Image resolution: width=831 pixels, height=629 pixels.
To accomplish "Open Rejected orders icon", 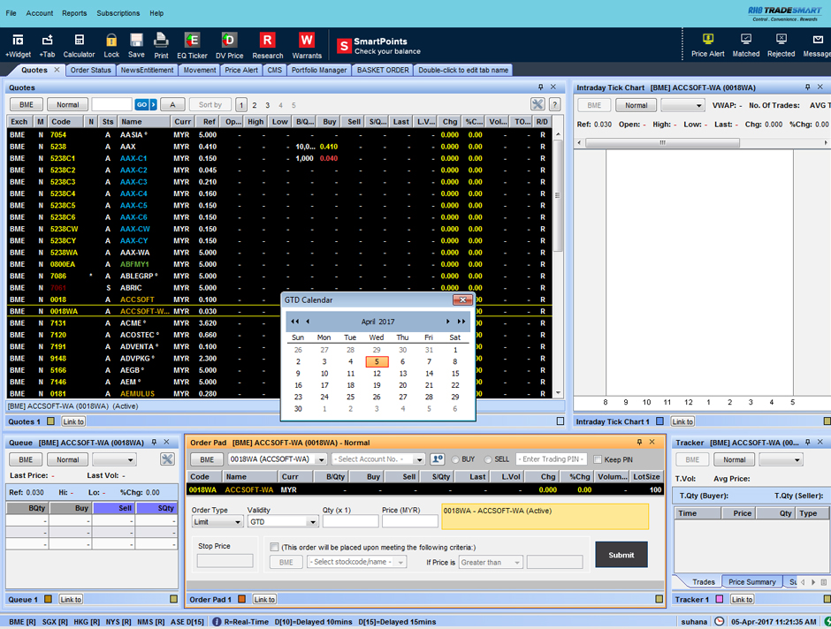I will [x=781, y=45].
